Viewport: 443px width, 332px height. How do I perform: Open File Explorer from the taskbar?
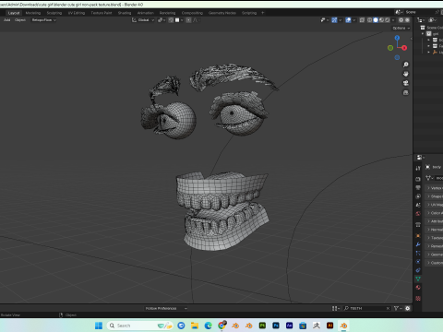195,326
